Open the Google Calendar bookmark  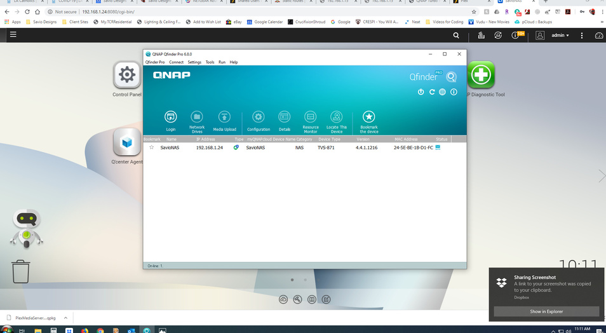click(x=265, y=22)
